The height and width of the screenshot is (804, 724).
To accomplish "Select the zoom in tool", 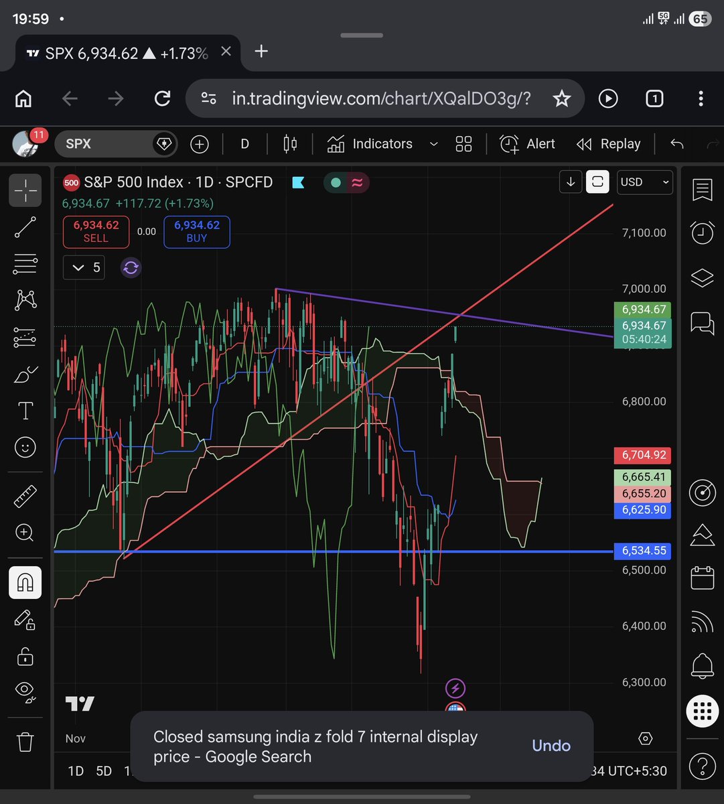I will pyautogui.click(x=25, y=533).
